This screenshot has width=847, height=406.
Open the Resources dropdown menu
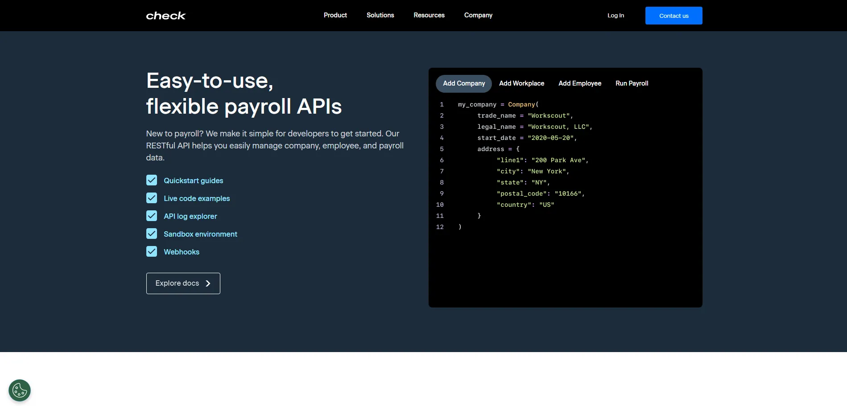pyautogui.click(x=429, y=15)
